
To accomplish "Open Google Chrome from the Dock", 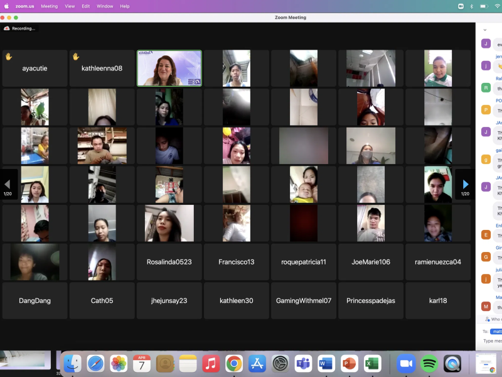I will pyautogui.click(x=234, y=364).
